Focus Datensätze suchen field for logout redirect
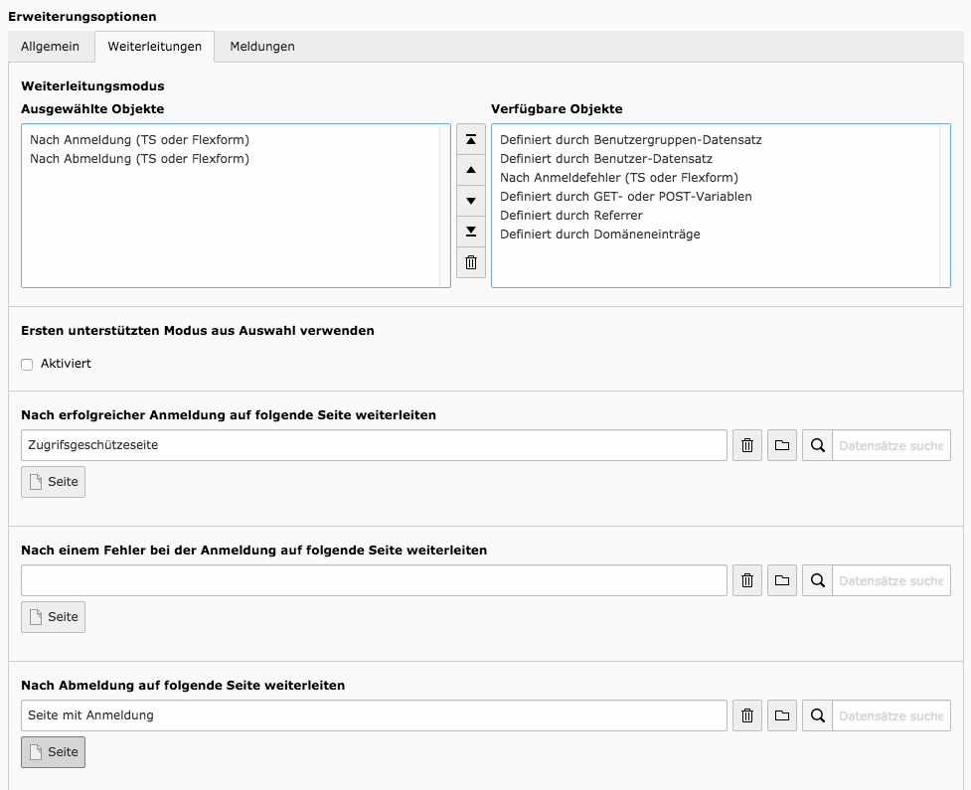The width and height of the screenshot is (971, 790). pos(890,715)
